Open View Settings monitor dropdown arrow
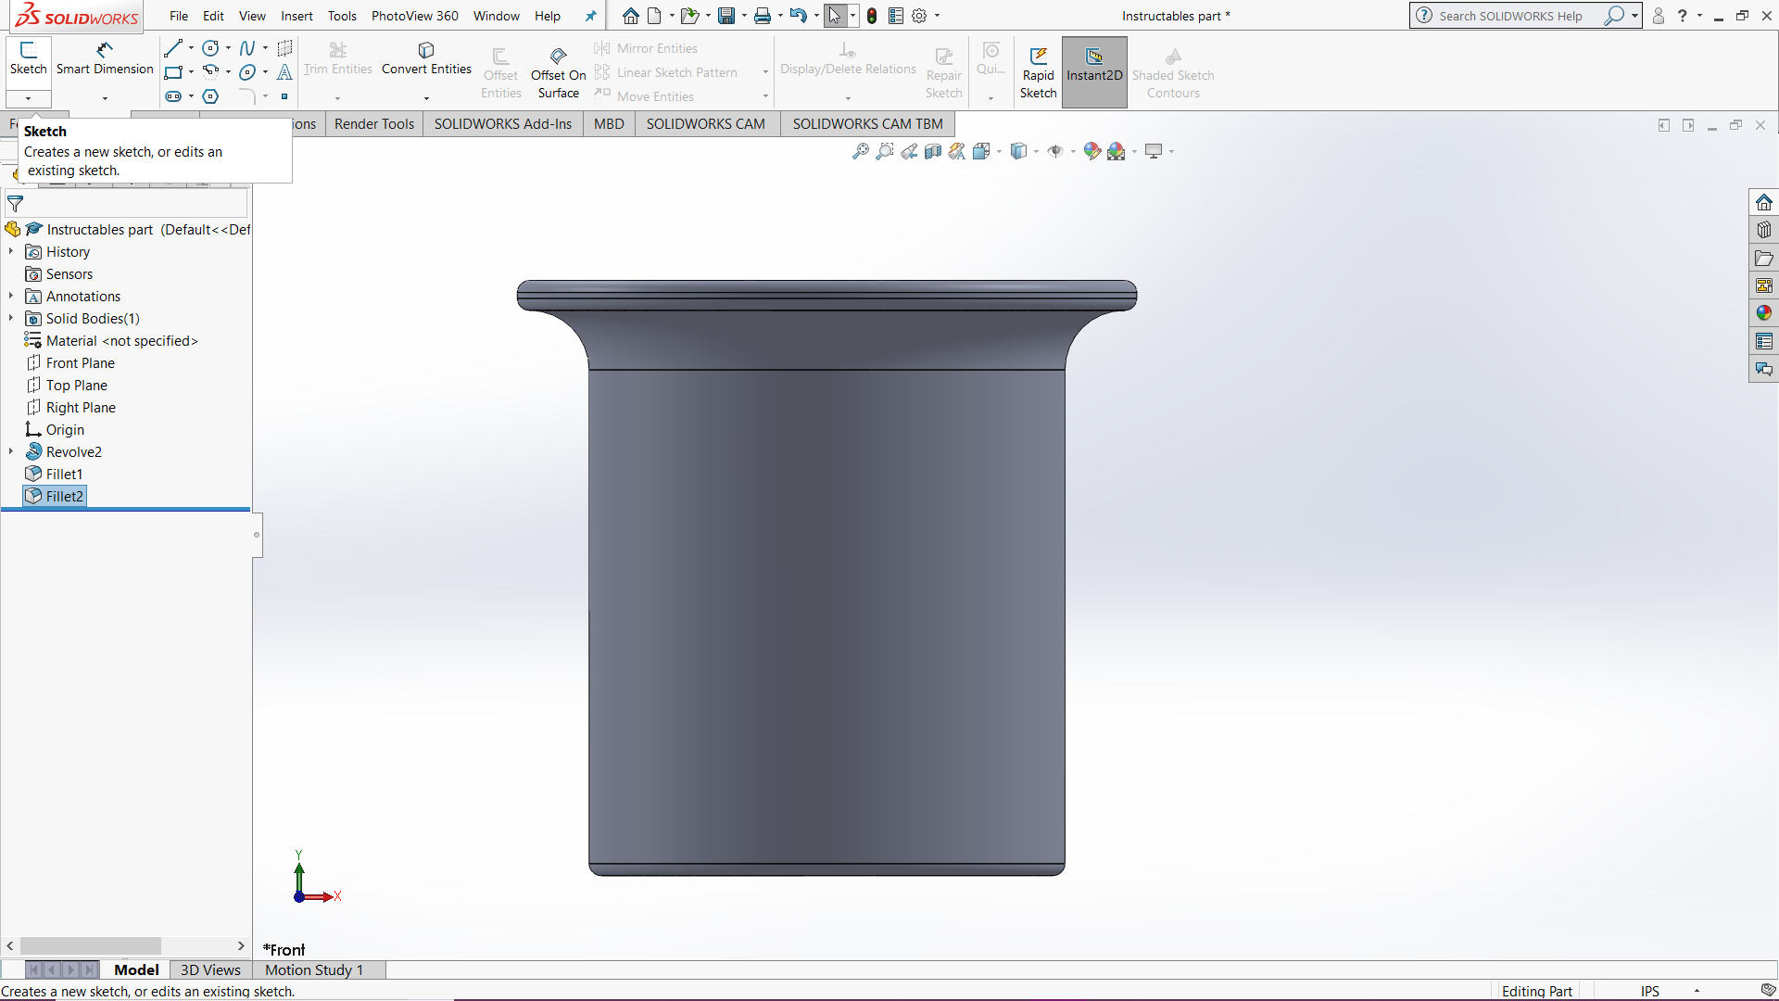Screen dimensions: 1779x1001 1171,151
